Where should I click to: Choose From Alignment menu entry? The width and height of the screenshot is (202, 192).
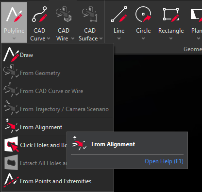point(58,127)
